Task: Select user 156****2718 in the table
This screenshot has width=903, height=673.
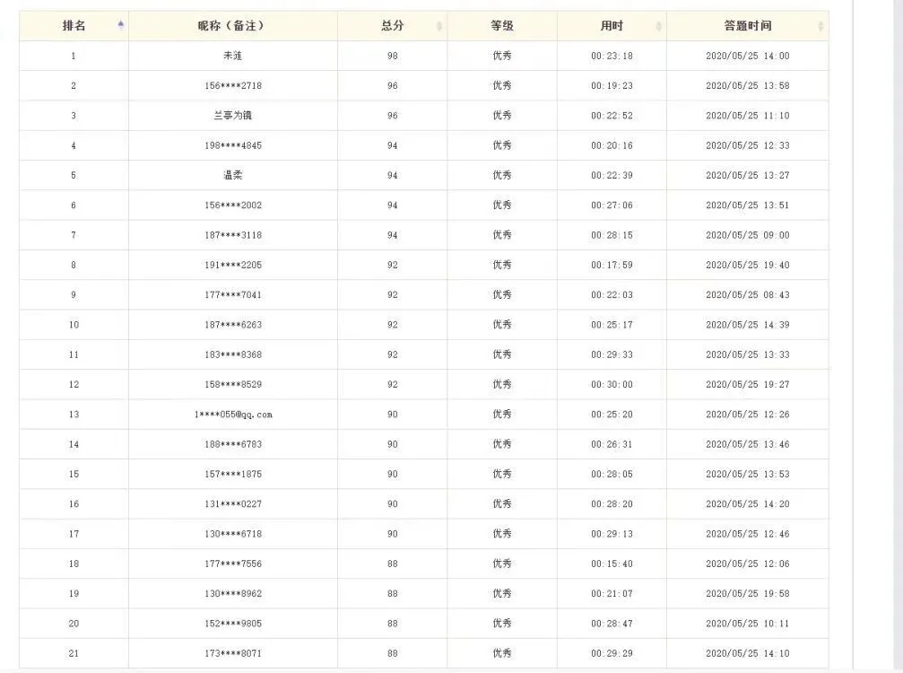Action: tap(233, 86)
